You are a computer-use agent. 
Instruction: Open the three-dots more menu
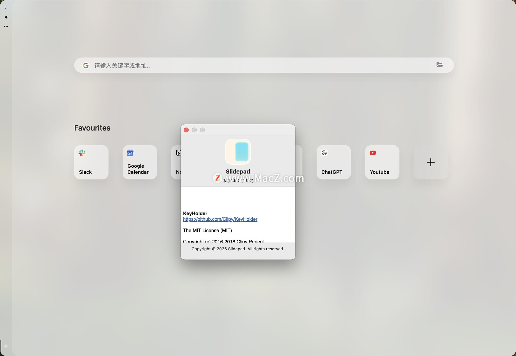pos(6,26)
